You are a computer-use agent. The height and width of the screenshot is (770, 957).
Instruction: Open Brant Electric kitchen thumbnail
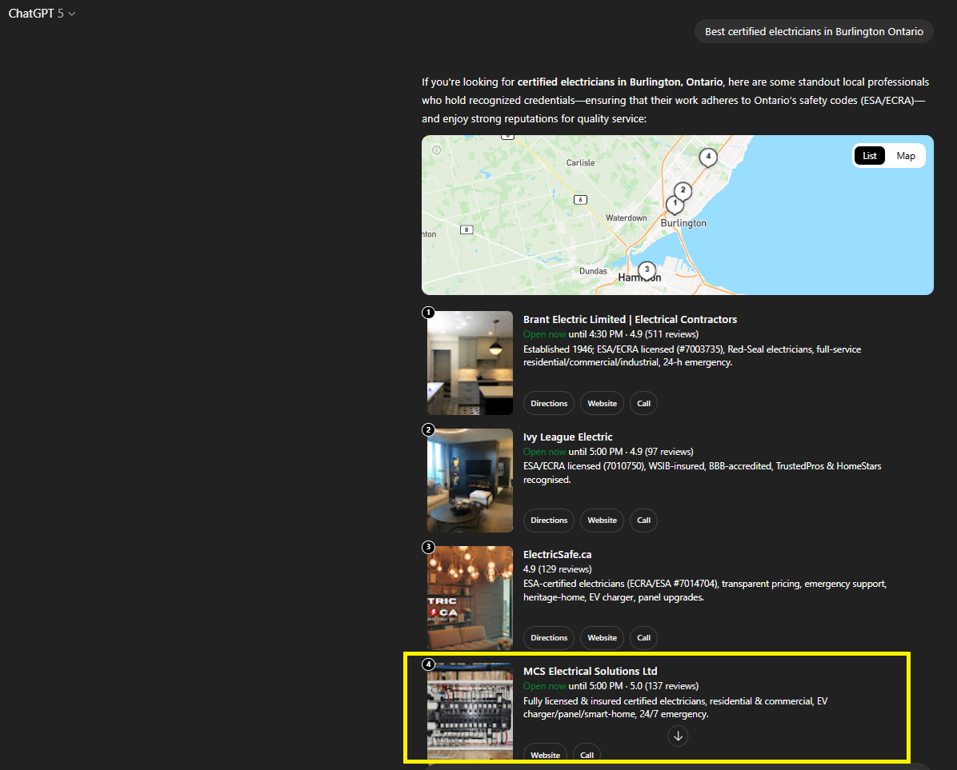(470, 363)
